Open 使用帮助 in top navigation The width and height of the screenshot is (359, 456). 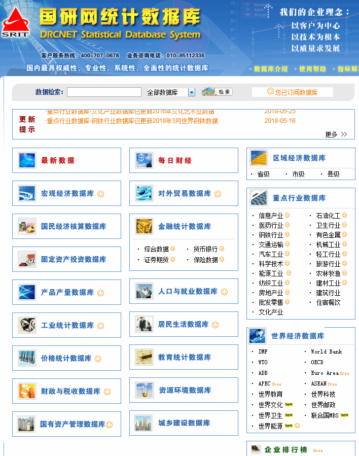(x=312, y=69)
